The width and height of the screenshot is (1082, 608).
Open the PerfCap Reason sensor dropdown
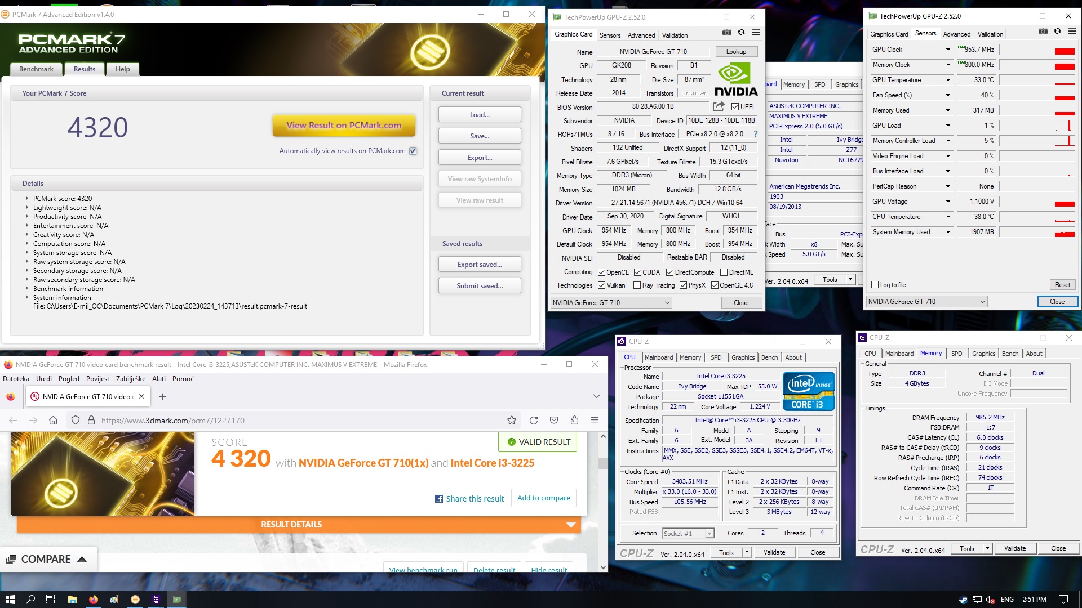coord(948,186)
